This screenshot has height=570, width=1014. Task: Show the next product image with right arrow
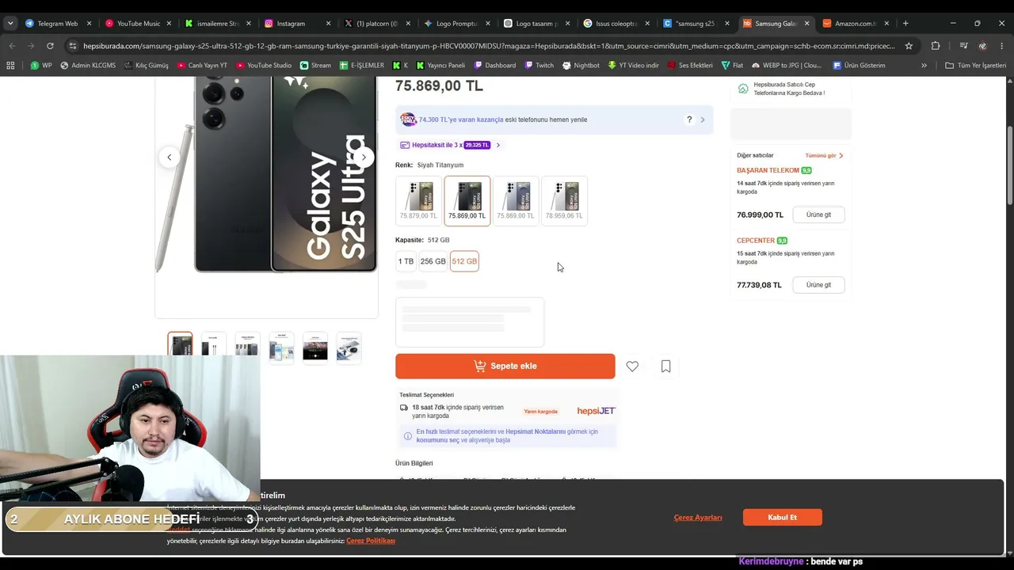point(364,157)
